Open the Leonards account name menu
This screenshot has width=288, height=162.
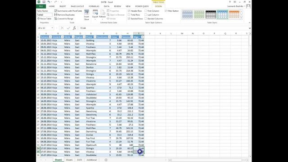(x=236, y=6)
